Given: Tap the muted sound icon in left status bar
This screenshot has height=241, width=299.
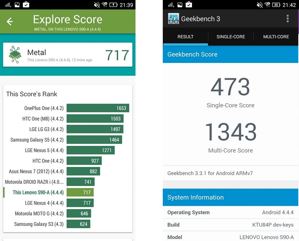Looking at the screenshot, I should (97, 5).
